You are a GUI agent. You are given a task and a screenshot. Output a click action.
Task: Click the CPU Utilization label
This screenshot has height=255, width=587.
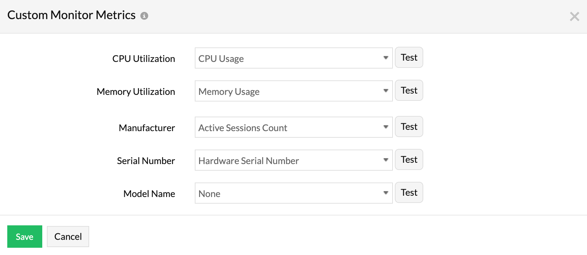144,59
